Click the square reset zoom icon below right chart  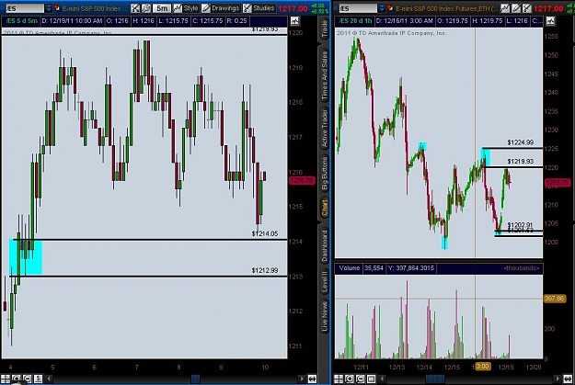pyautogui.click(x=372, y=379)
